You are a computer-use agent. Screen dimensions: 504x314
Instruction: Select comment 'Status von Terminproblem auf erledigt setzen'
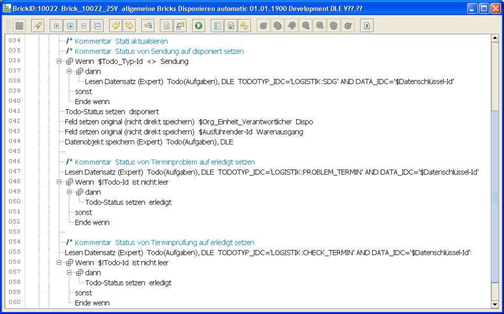[165, 162]
